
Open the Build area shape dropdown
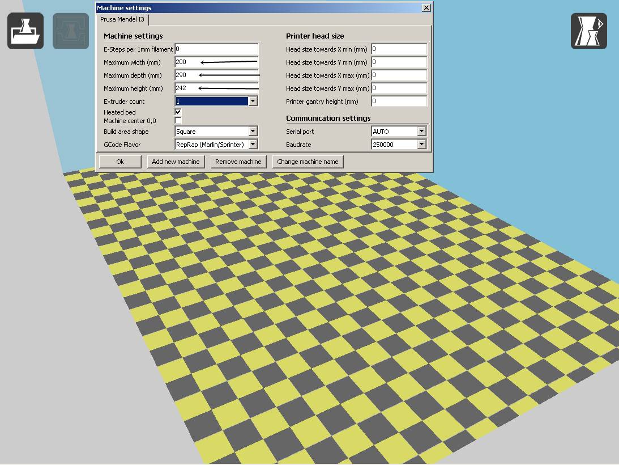click(x=253, y=132)
